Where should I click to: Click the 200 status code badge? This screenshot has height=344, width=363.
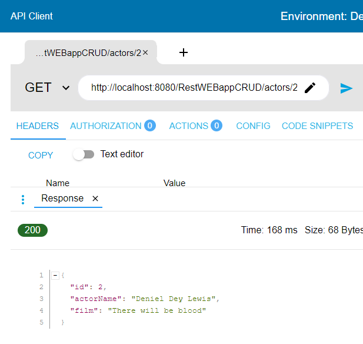click(x=32, y=230)
